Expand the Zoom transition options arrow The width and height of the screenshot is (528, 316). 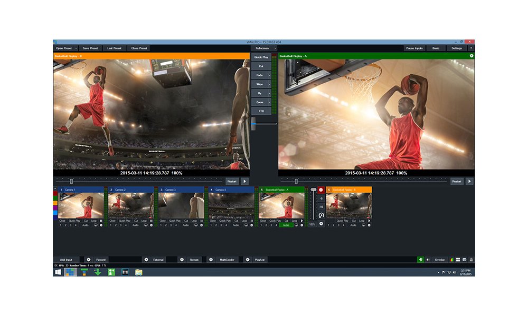[269, 102]
